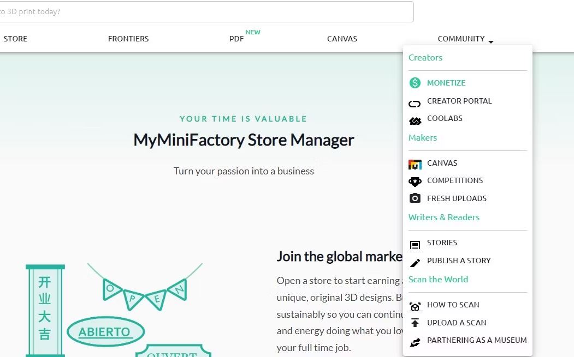Viewport: 574px width, 357px height.
Task: Click the MyMiniFactory Store Manager heading
Action: [244, 140]
